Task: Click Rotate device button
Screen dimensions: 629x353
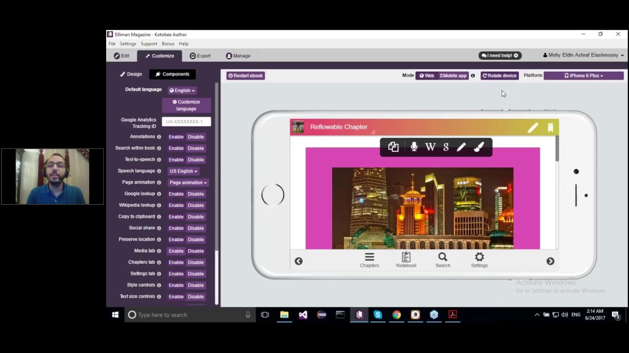Action: [x=499, y=76]
